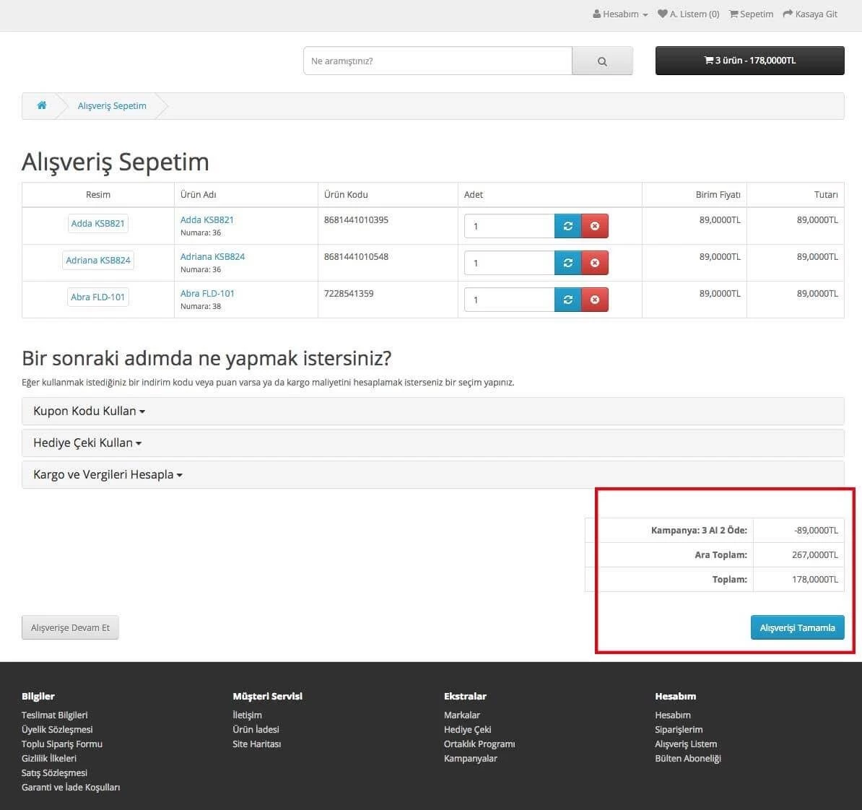Update Abra FLD-101 with the blue refresh icon
This screenshot has width=862, height=810.
pos(567,299)
